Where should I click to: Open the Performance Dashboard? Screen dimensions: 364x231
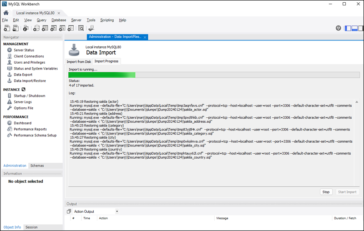(22, 123)
